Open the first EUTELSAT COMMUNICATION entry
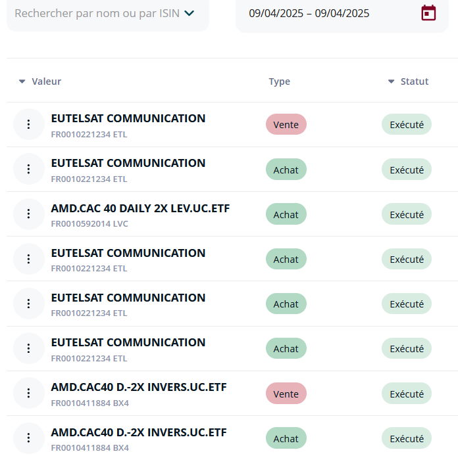Image resolution: width=458 pixels, height=456 pixels. [x=128, y=118]
